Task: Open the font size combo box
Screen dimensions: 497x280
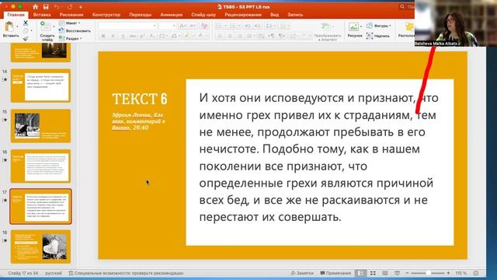Action: (167, 26)
